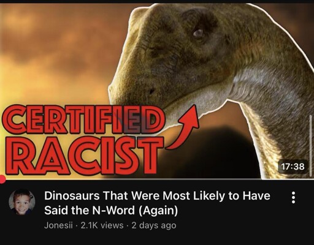Click the (Again) part of the title

(x=158, y=210)
